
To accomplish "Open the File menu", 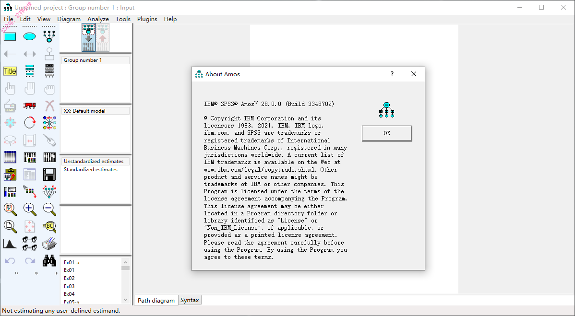I will pyautogui.click(x=9, y=19).
